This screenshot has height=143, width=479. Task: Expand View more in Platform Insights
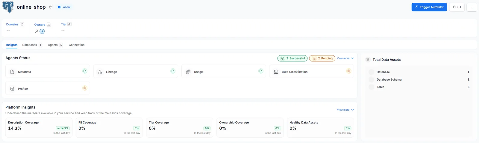pyautogui.click(x=345, y=110)
